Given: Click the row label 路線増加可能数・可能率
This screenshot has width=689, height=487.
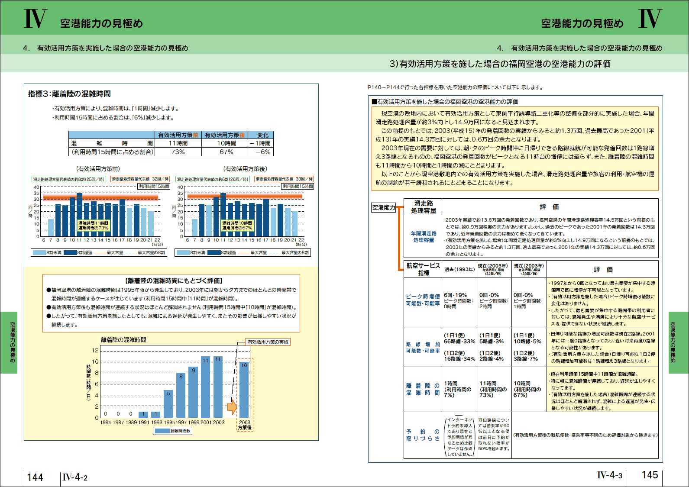Looking at the screenshot, I should pyautogui.click(x=423, y=348).
